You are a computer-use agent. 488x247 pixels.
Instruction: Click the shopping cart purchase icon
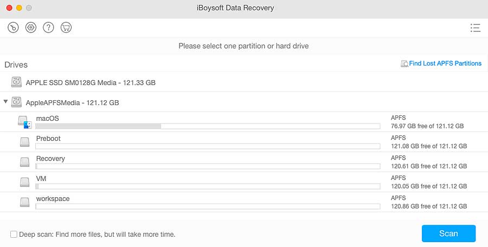coord(66,28)
